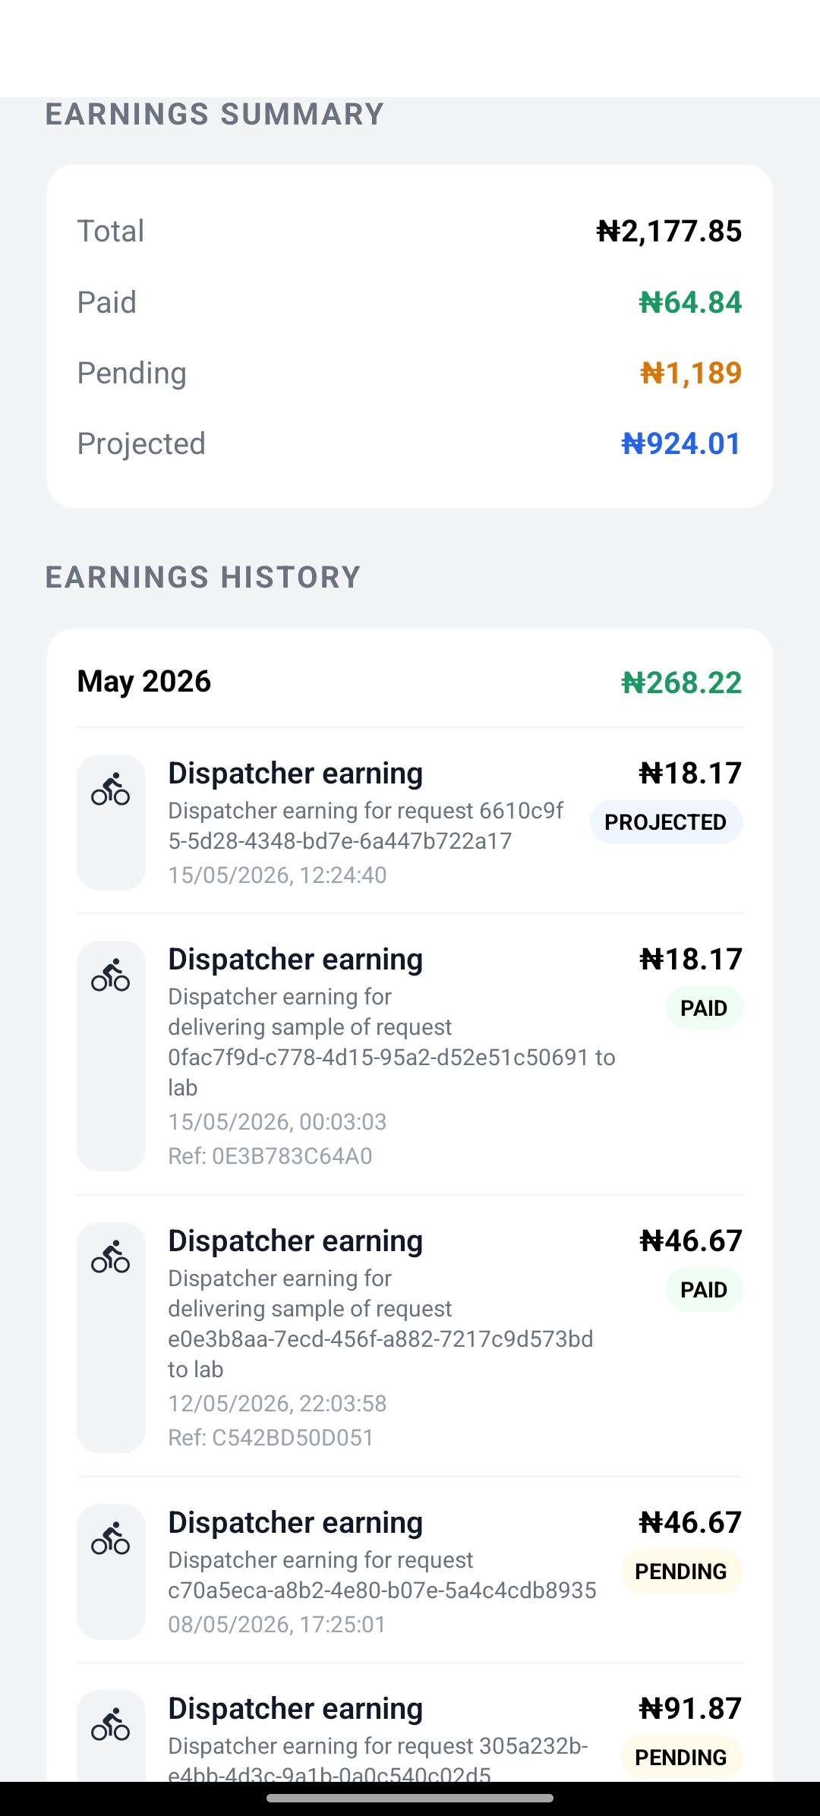The height and width of the screenshot is (1816, 820).
Task: Open earning for request c70a5eca-a8b2-4e80
Action: click(x=410, y=1572)
